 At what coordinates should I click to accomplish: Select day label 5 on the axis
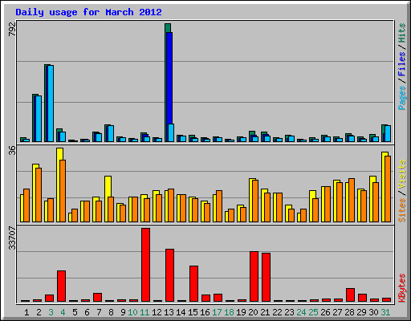coord(75,312)
